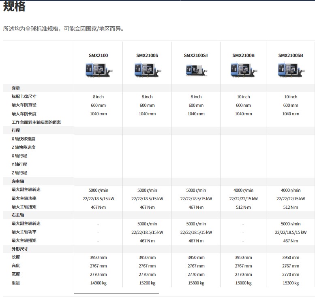Click 467 N·m left spindle torque for SMX2100
Image resolution: width=315 pixels, height=297 pixels.
99,207
